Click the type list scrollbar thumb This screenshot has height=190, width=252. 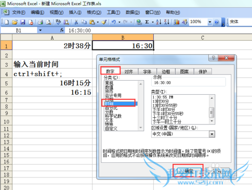tap(212, 112)
